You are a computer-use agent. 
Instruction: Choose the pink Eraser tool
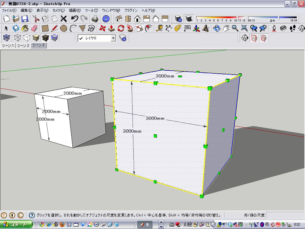pos(35,28)
